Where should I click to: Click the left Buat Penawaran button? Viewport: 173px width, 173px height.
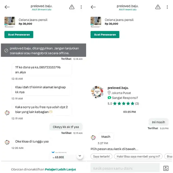(x=19, y=35)
